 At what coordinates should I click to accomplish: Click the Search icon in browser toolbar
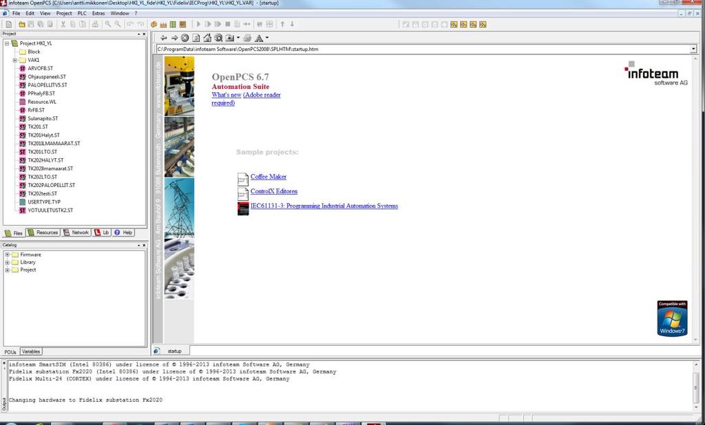pyautogui.click(x=218, y=39)
